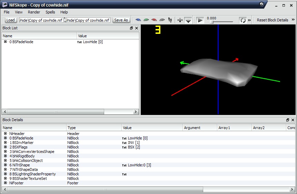The height and width of the screenshot is (194, 297).
Task: Select the 'Footer' type cell
Action: (x=73, y=183)
